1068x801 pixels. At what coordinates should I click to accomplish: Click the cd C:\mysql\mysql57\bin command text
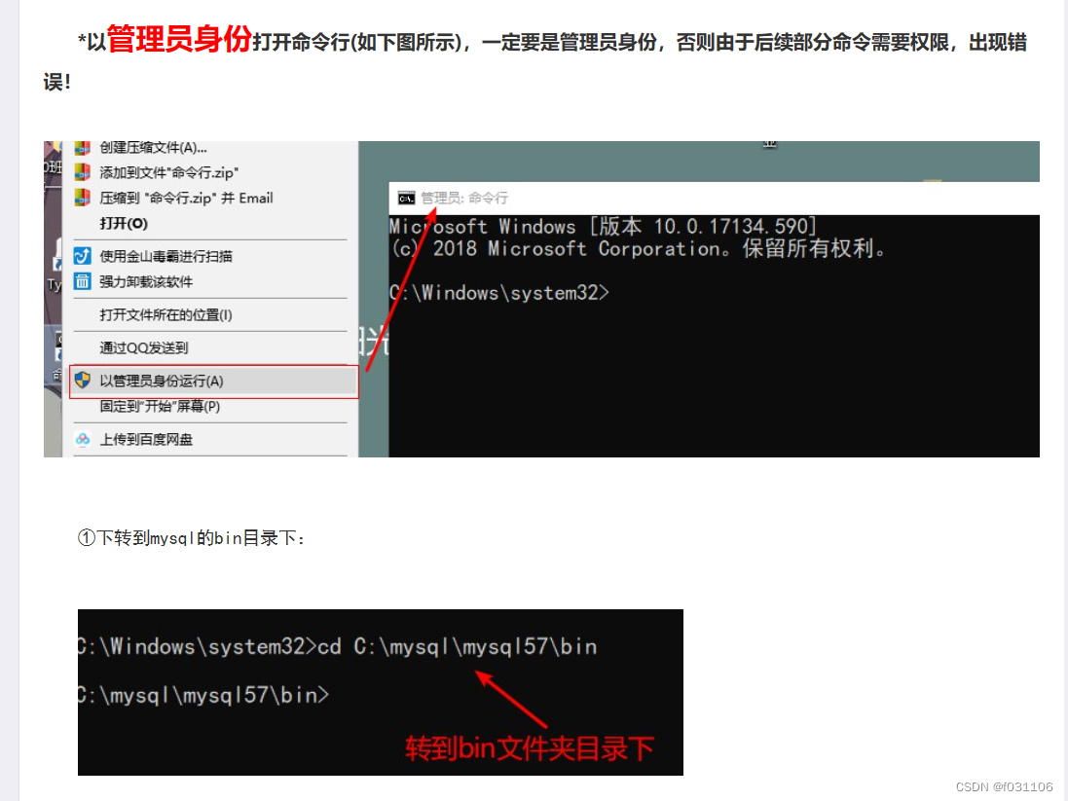click(457, 646)
